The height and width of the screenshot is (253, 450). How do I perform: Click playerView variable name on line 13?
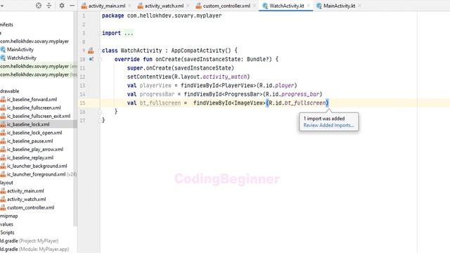pos(155,86)
